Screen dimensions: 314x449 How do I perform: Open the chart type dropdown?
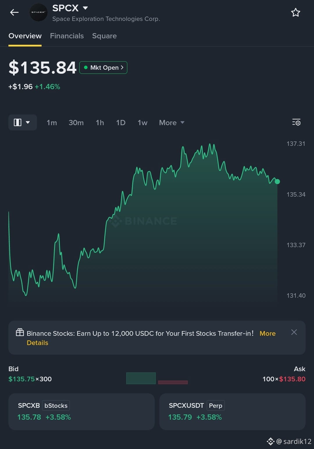(22, 122)
